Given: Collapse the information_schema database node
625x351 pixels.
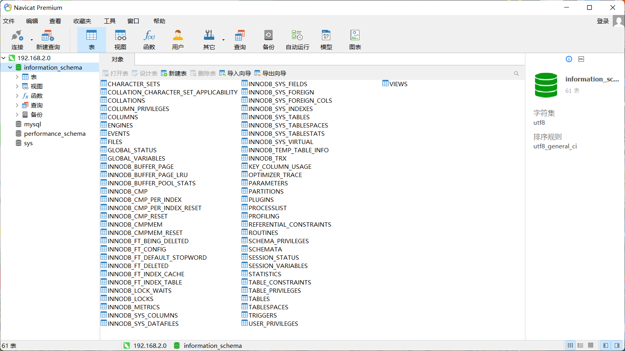Looking at the screenshot, I should [x=10, y=68].
